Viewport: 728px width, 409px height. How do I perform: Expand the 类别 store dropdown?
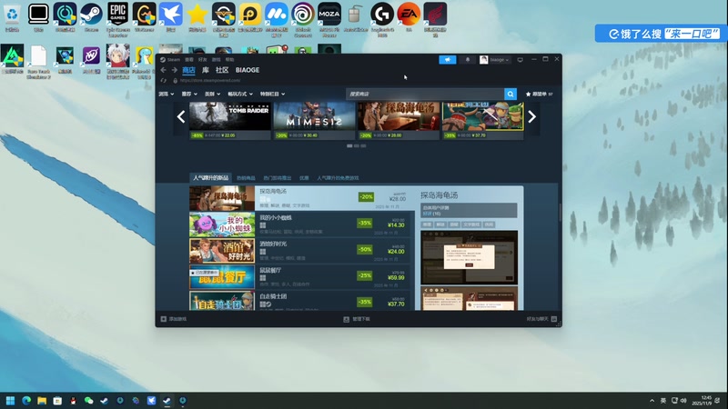[213, 94]
